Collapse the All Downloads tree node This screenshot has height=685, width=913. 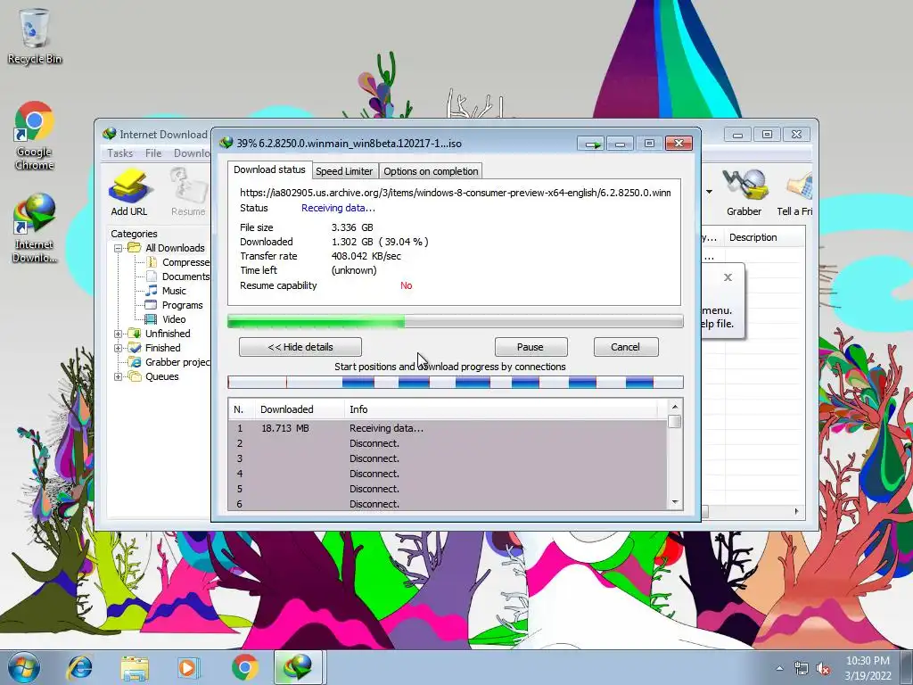pos(119,248)
